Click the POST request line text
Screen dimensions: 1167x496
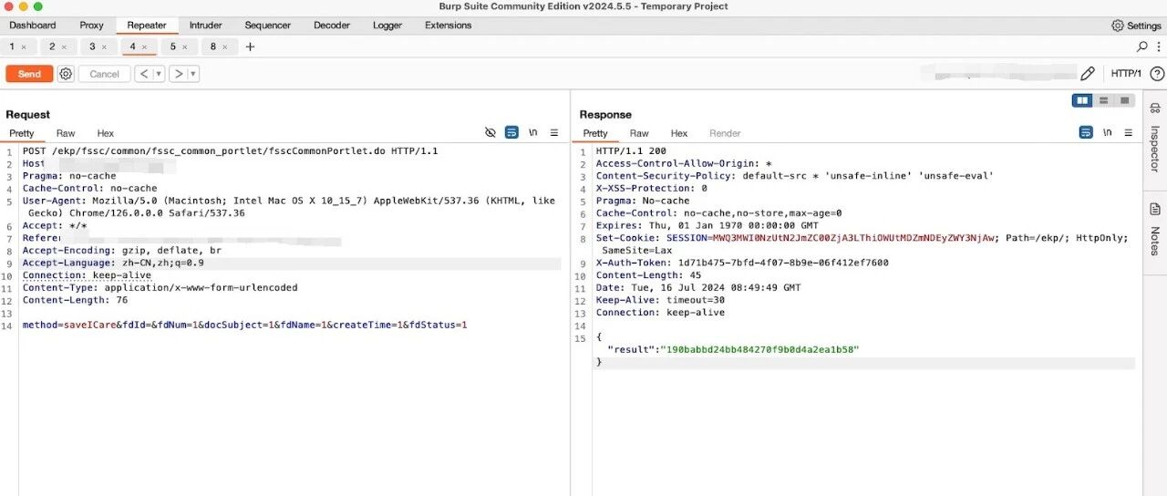[x=230, y=150]
